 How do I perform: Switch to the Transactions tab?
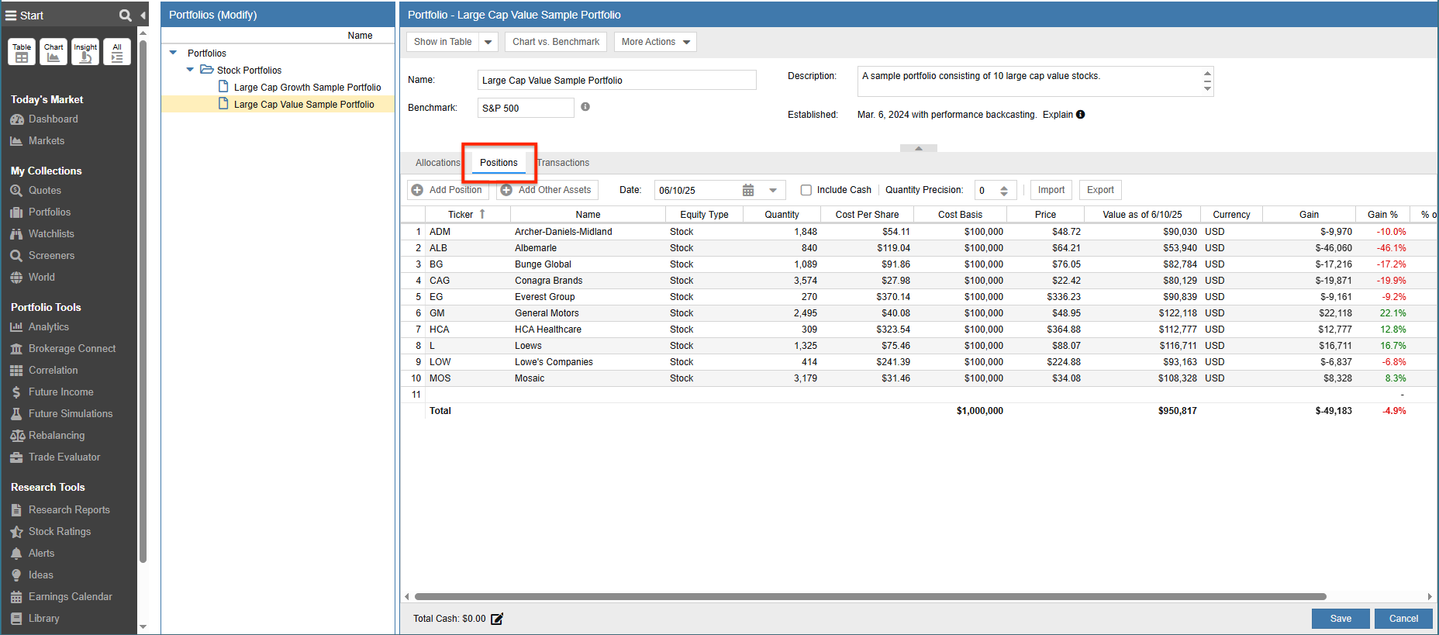click(563, 163)
